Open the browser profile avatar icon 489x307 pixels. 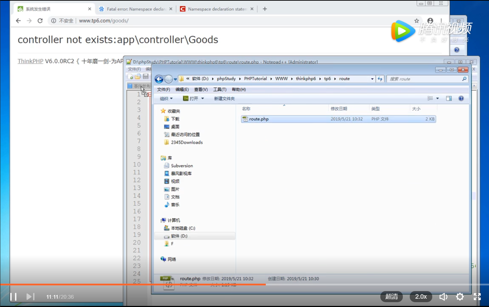click(430, 21)
